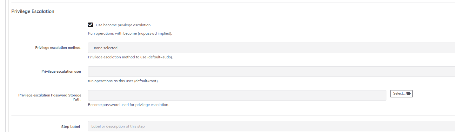
Task: Click the divider line above Step Label
Action: [x=233, y=115]
